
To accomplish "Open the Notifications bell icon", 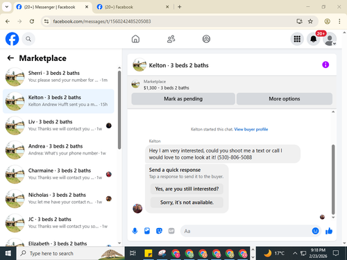I will (x=314, y=39).
